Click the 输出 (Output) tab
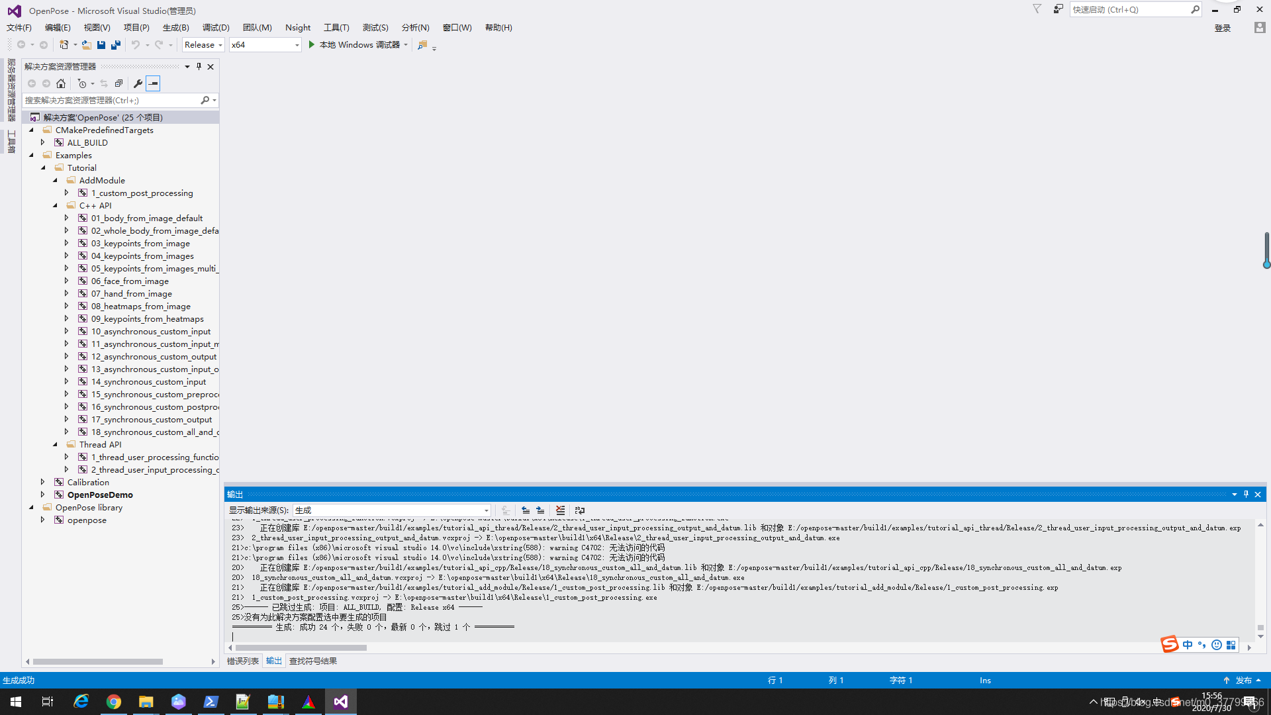 (274, 660)
